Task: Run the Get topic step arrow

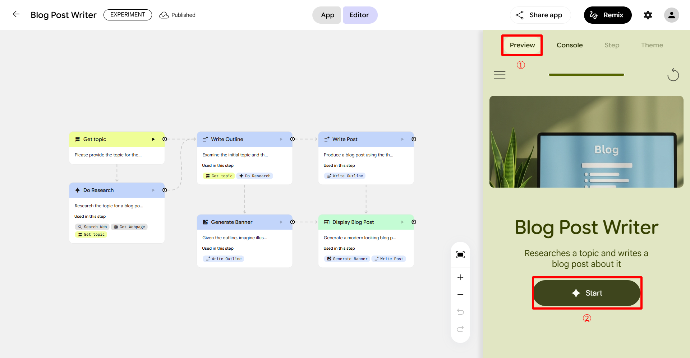Action: pos(153,139)
